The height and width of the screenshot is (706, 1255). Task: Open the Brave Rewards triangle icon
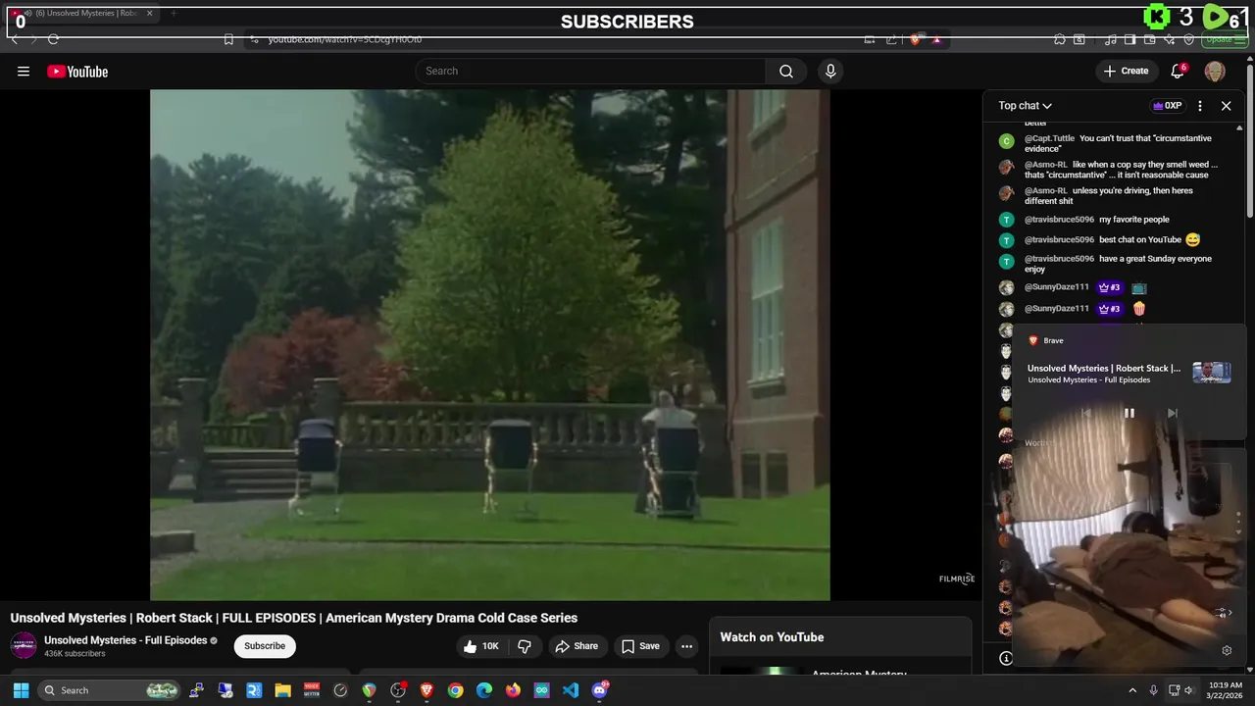(937, 39)
